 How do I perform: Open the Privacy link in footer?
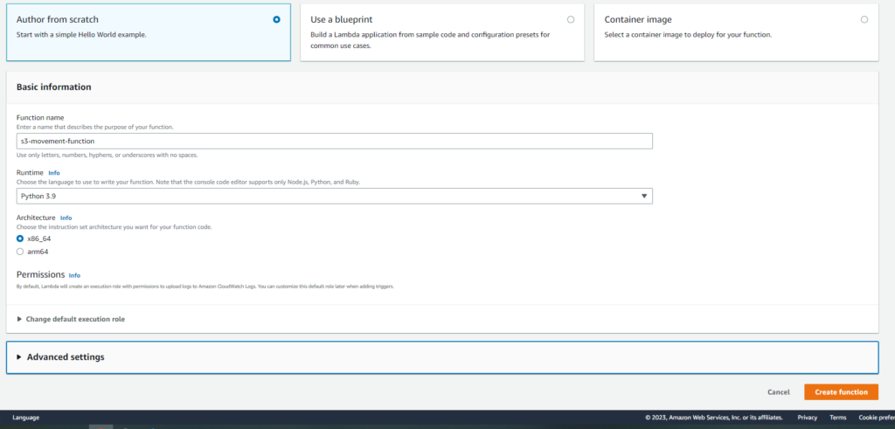pyautogui.click(x=807, y=418)
